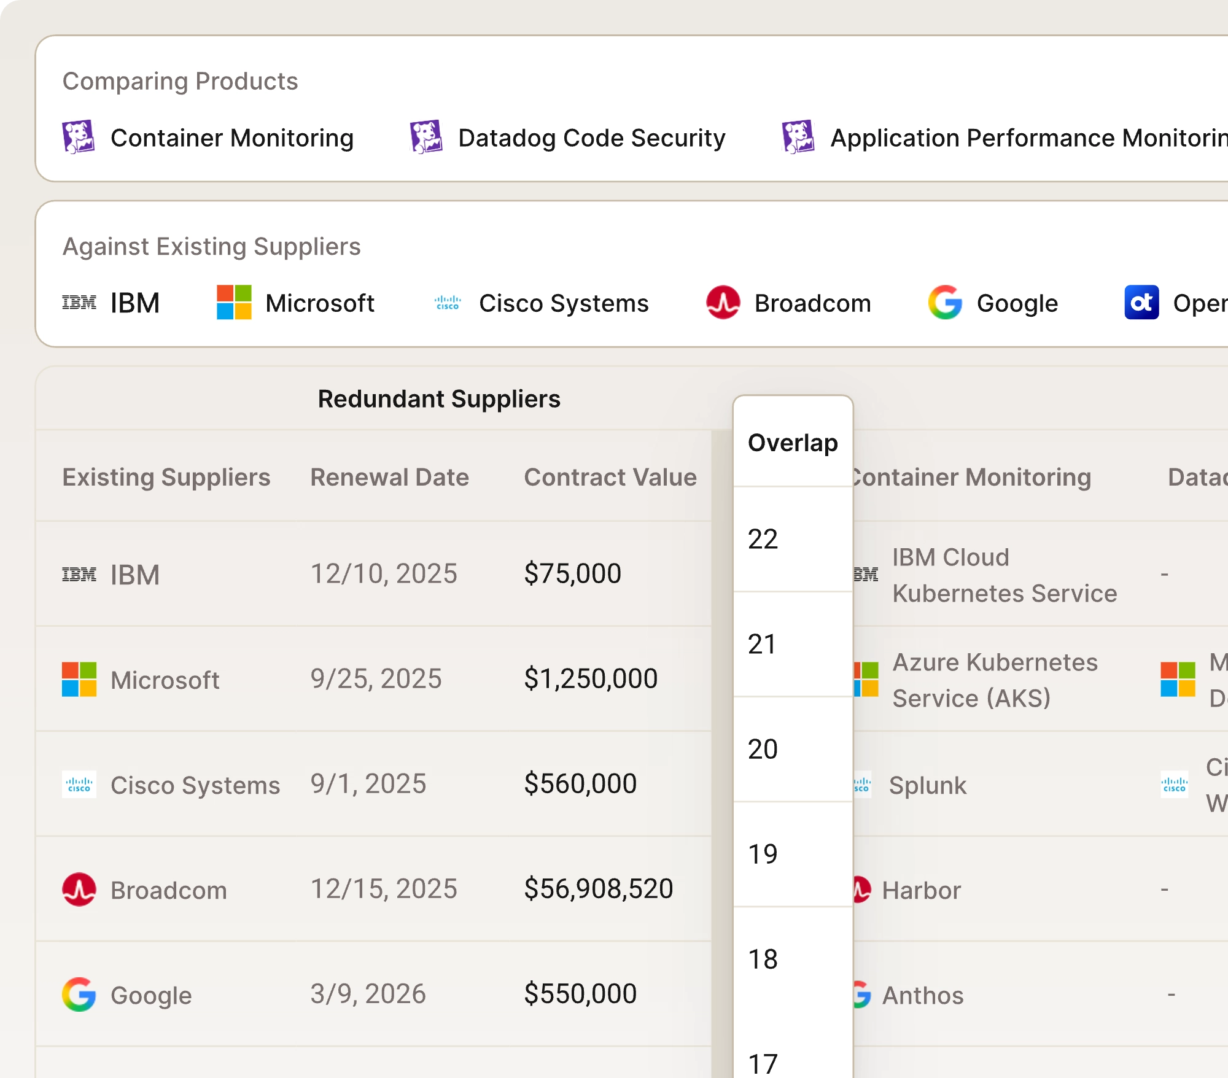Click the Cisco Systems logo icon
This screenshot has width=1228, height=1078.
(447, 302)
